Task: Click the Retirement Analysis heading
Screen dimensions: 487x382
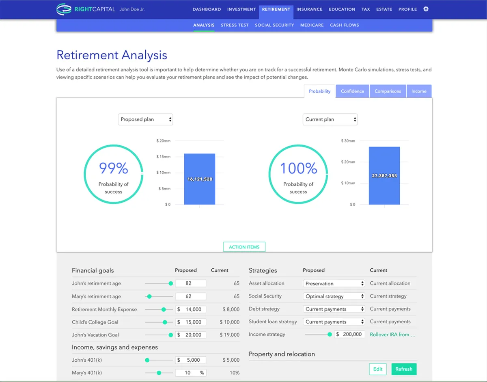Action: 112,55
